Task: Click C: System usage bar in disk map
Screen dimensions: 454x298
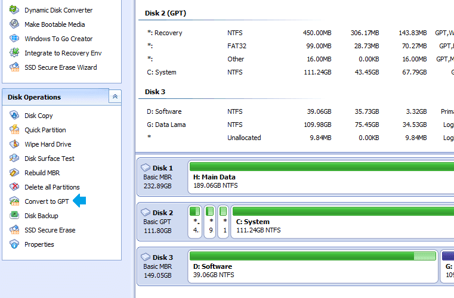Action: point(343,211)
